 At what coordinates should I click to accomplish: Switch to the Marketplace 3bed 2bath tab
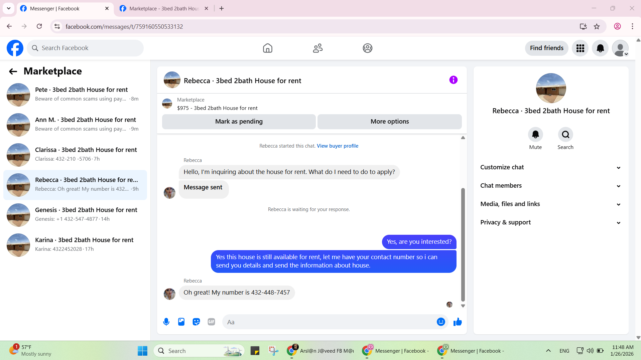(x=164, y=9)
